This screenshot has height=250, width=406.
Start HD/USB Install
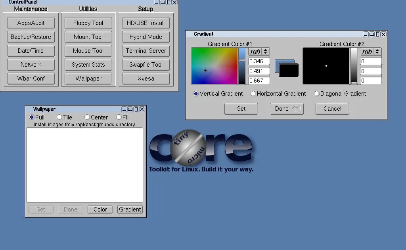146,23
